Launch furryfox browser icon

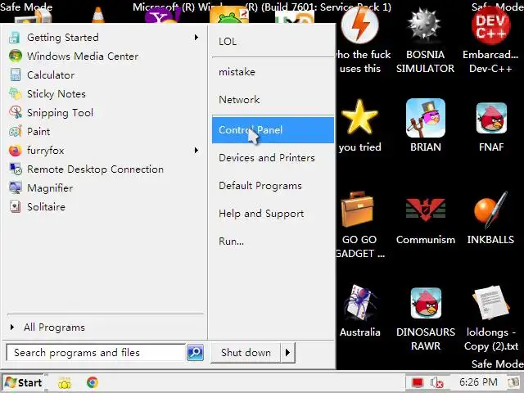tap(16, 151)
